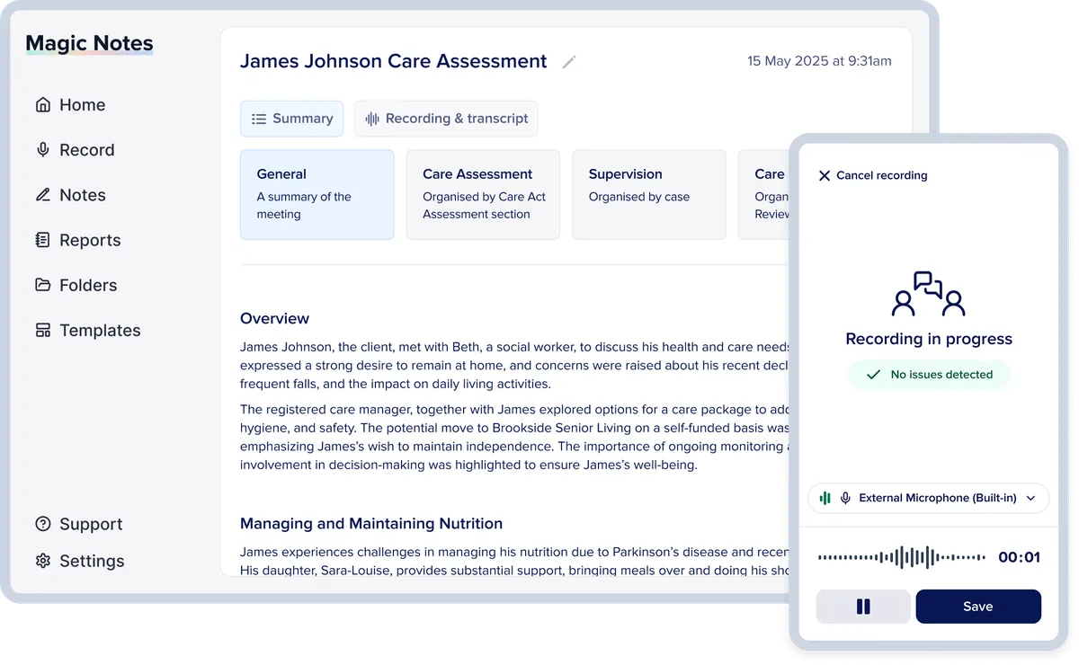Open the Folders section
1079x665 pixels.
click(41, 284)
